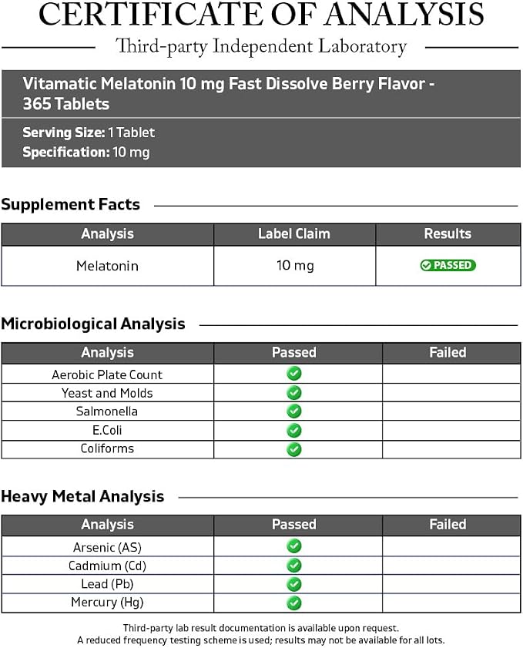Image resolution: width=523 pixels, height=648 pixels.
Task: Click the Coliforms passed checkmark icon
Action: 294,449
